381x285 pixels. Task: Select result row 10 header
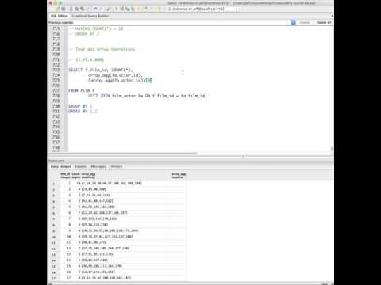tap(54, 237)
